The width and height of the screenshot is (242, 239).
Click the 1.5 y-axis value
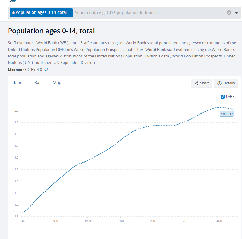(17, 169)
